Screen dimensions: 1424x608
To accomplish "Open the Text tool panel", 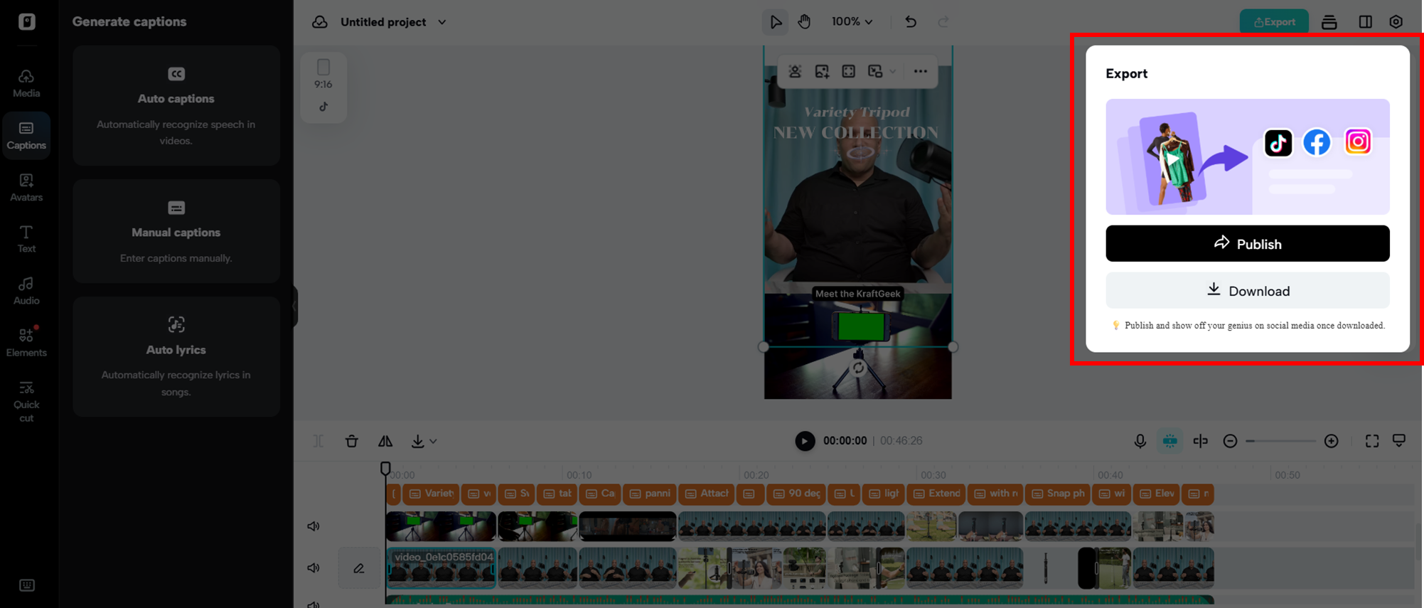I will tap(26, 239).
